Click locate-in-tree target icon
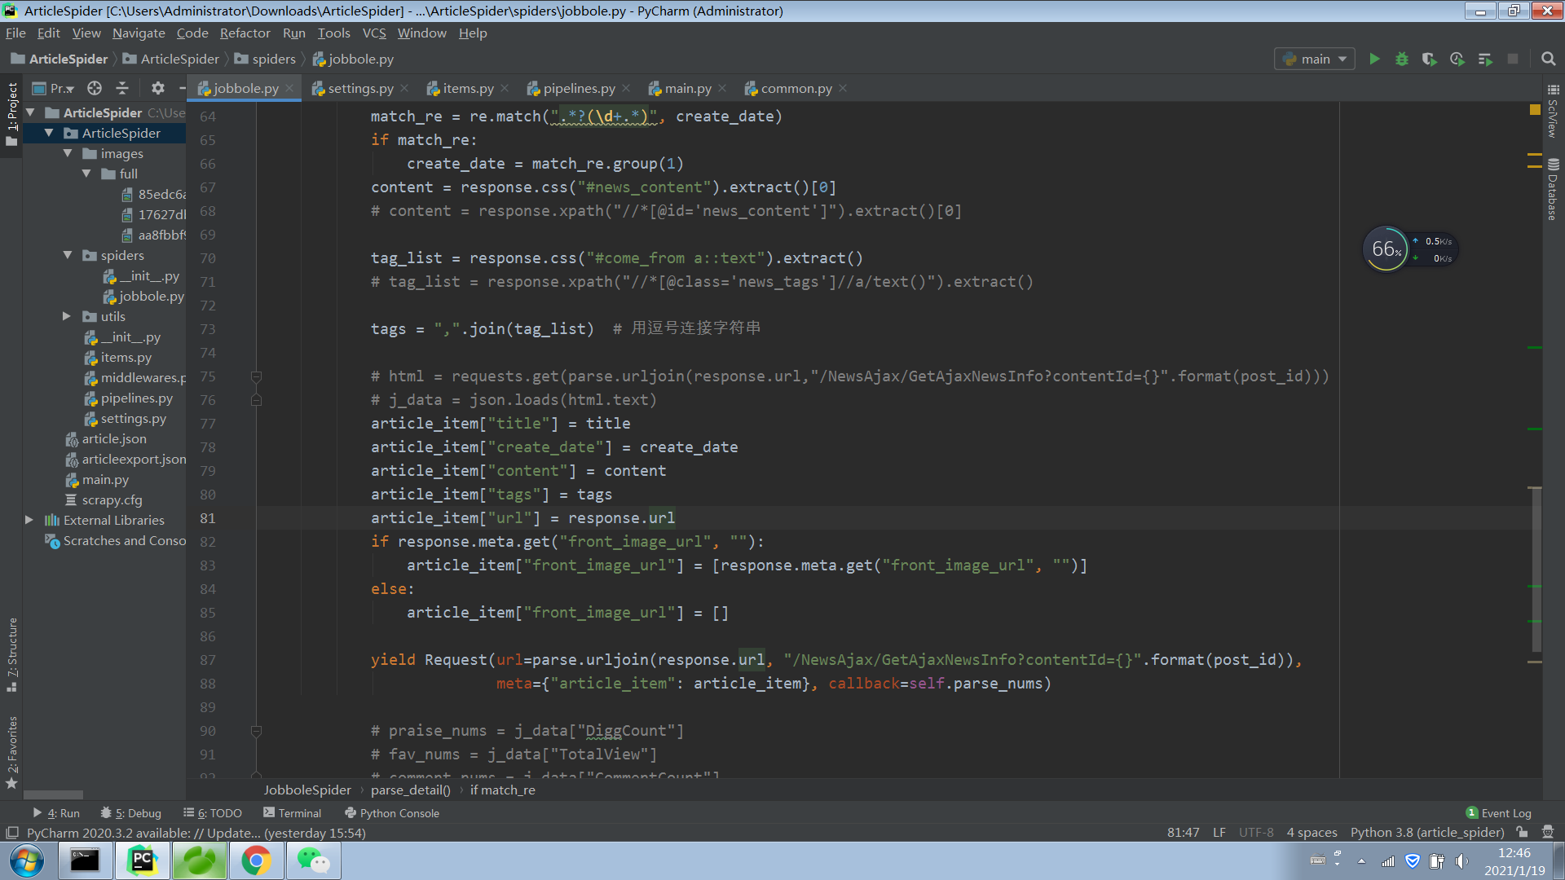Screen dimensions: 1565x880 [95, 88]
